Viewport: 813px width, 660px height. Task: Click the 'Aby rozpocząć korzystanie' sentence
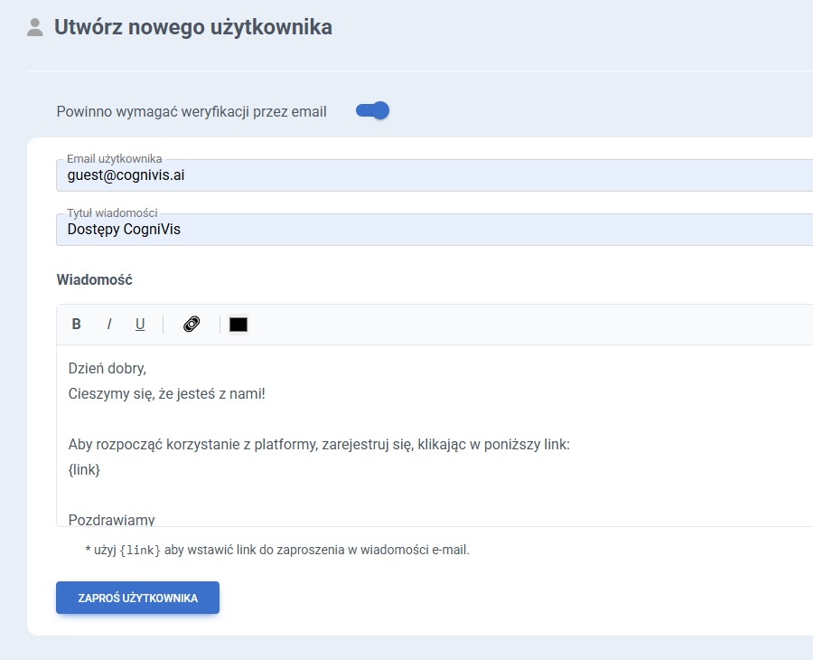pyautogui.click(x=319, y=445)
